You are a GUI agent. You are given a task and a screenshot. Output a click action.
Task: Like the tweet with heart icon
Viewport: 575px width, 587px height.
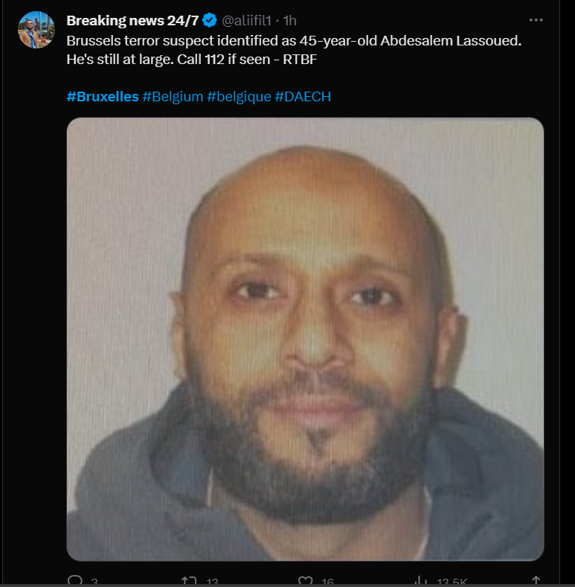[306, 581]
